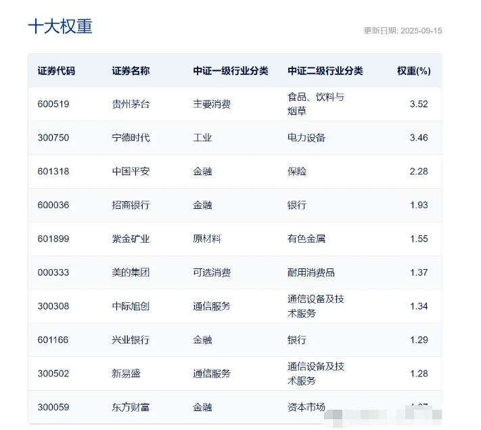Screen dimensions: 481x430
Task: Click the weight value 1.34
Action: point(419,306)
